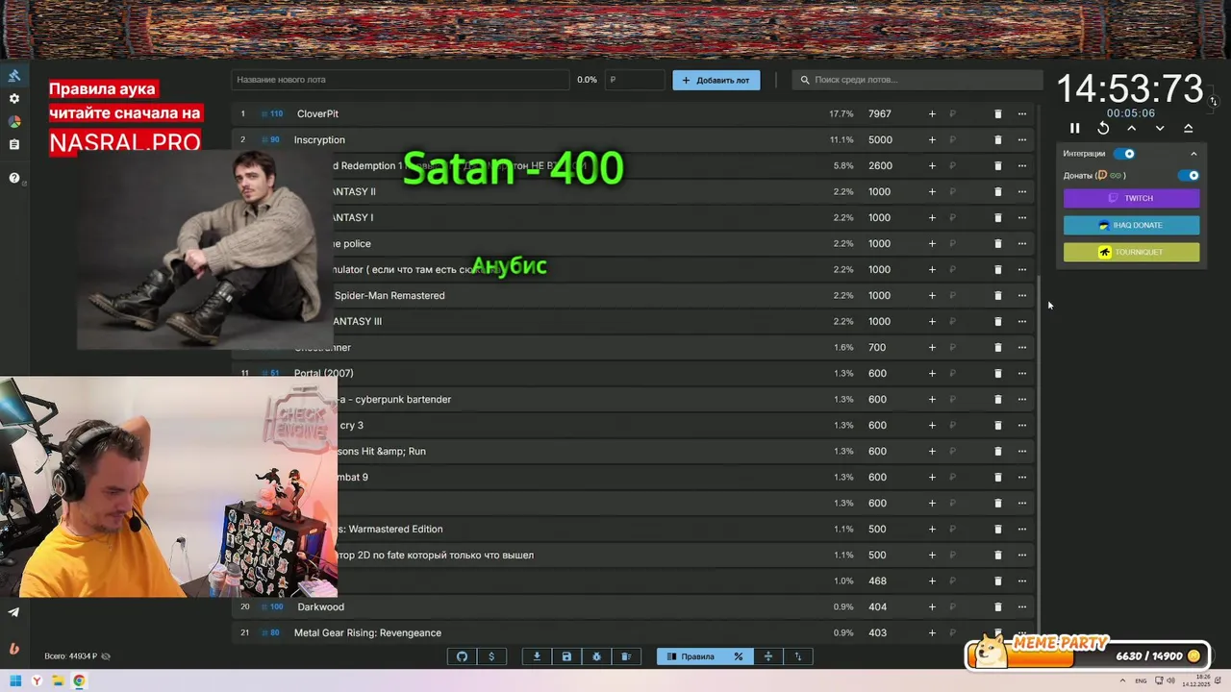Click the 5000 amount for Inscryption

pyautogui.click(x=880, y=139)
